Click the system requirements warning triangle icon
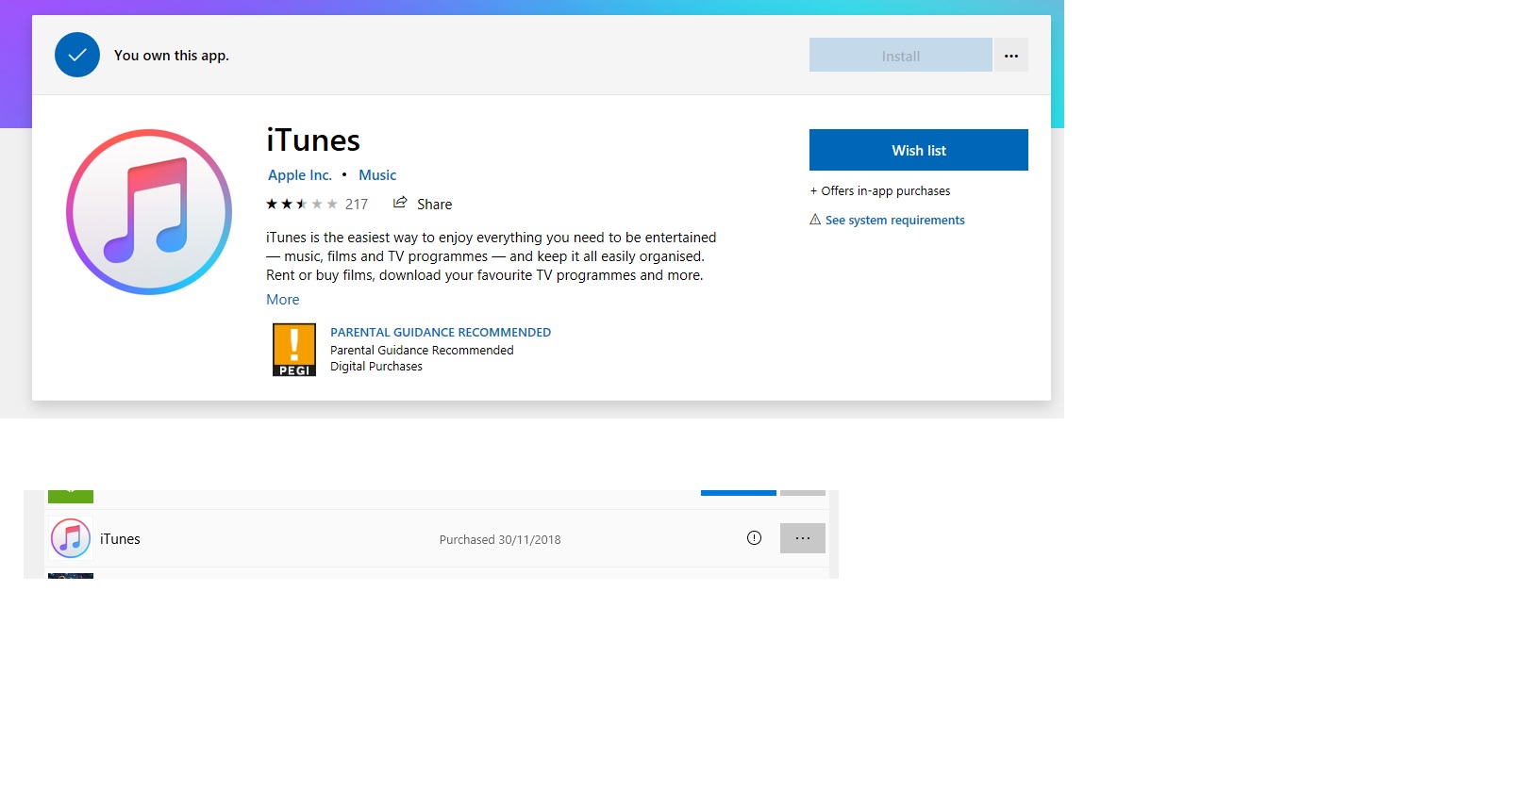Viewport: 1518px width, 805px height. point(815,220)
